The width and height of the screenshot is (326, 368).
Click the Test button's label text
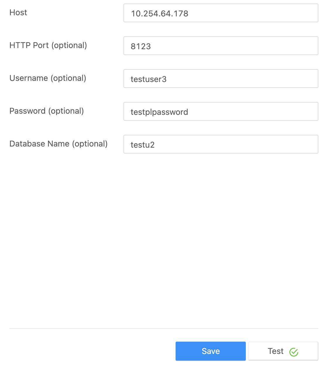(x=275, y=351)
